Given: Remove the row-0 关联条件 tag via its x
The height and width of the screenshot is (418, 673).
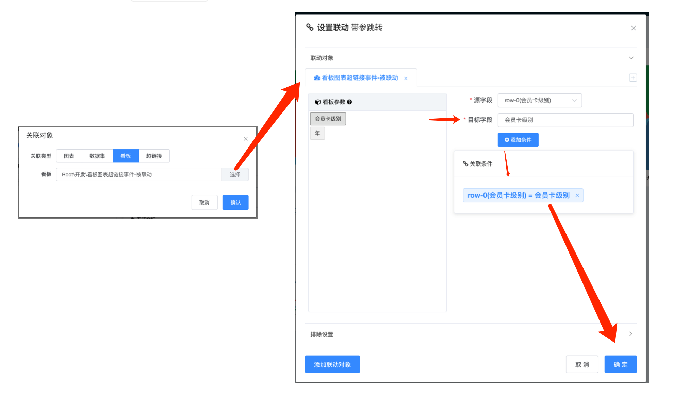Looking at the screenshot, I should [577, 195].
